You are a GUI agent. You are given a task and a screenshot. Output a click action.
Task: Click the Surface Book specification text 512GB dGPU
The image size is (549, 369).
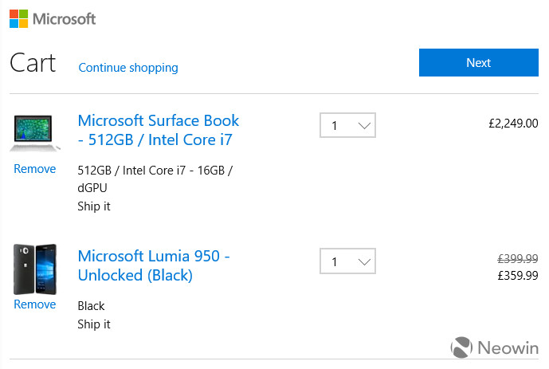pos(155,179)
